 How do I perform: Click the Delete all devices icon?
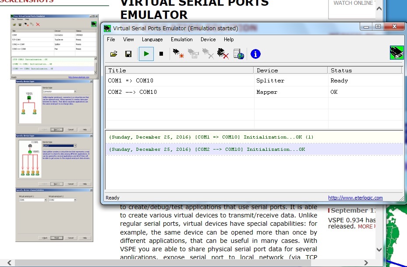(x=223, y=54)
